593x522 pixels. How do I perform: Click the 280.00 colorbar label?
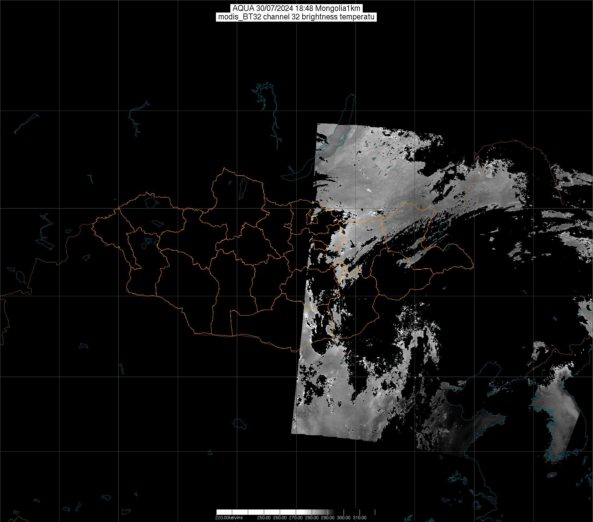312,518
